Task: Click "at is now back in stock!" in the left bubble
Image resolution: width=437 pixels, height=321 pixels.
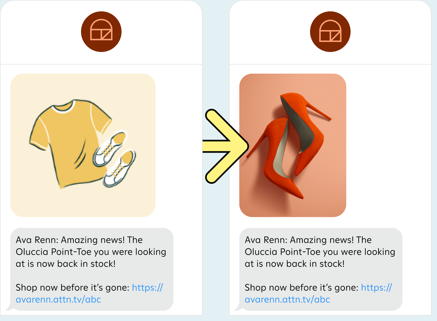Action: 66,264
